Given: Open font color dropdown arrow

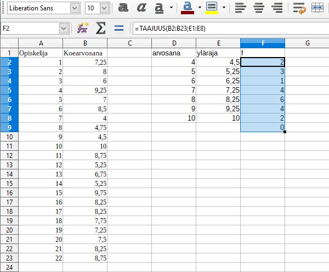Looking at the screenshot, I should 200,8.
